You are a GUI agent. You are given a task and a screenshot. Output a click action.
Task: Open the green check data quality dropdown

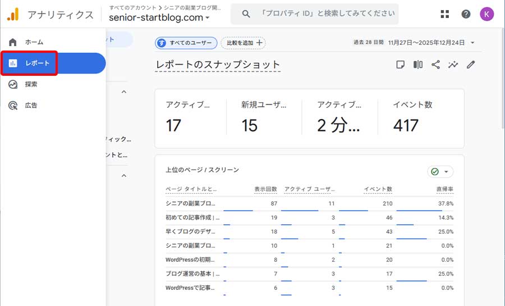[440, 172]
